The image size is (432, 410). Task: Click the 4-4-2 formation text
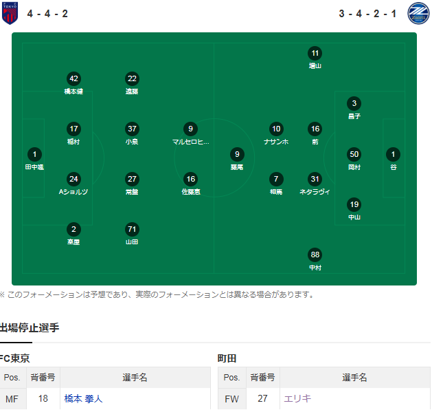coord(47,14)
